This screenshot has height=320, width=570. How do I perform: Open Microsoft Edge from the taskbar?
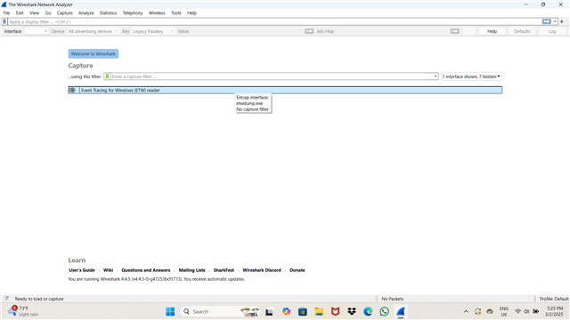click(368, 312)
